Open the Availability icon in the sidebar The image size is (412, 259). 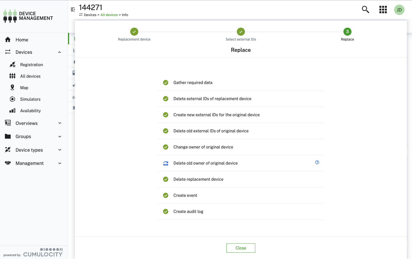coord(12,111)
